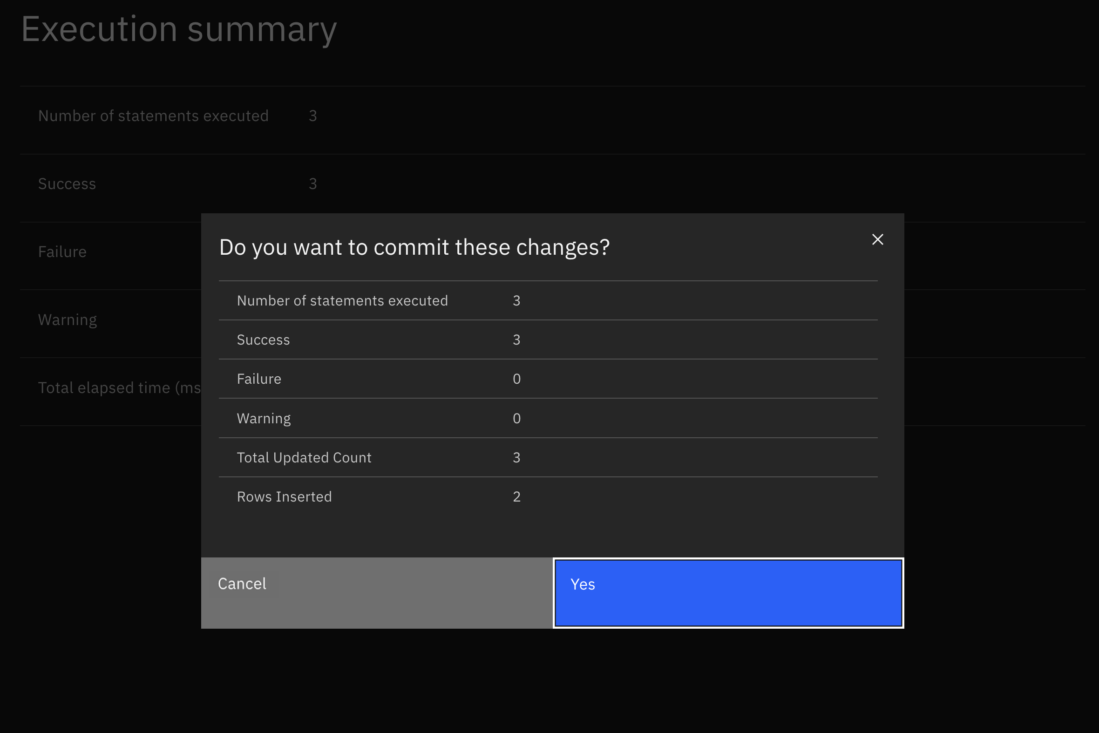Click the Failure count value 0 in dialog
Image resolution: width=1099 pixels, height=733 pixels.
pyautogui.click(x=516, y=379)
